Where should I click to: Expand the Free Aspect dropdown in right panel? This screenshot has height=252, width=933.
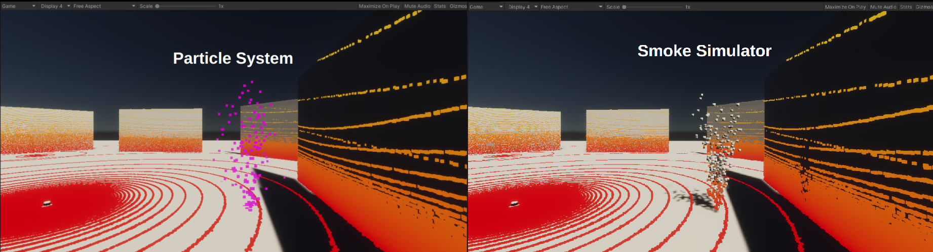coord(571,7)
